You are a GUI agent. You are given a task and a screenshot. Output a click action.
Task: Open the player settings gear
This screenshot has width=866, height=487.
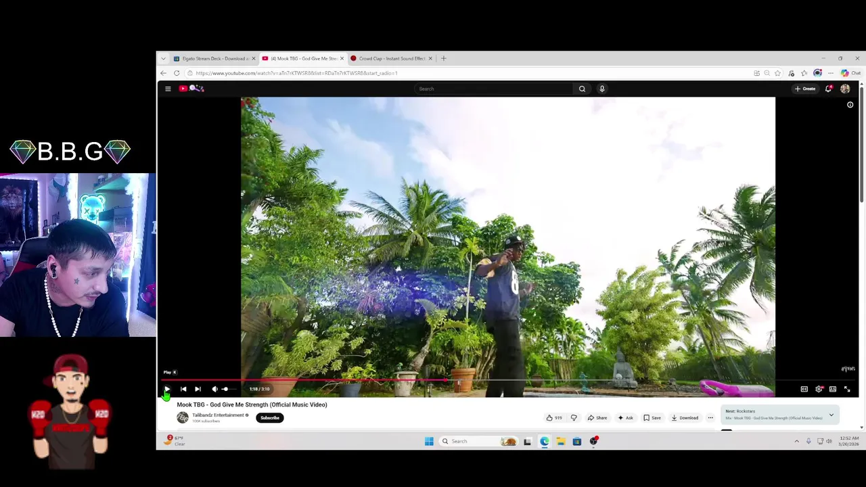(819, 389)
